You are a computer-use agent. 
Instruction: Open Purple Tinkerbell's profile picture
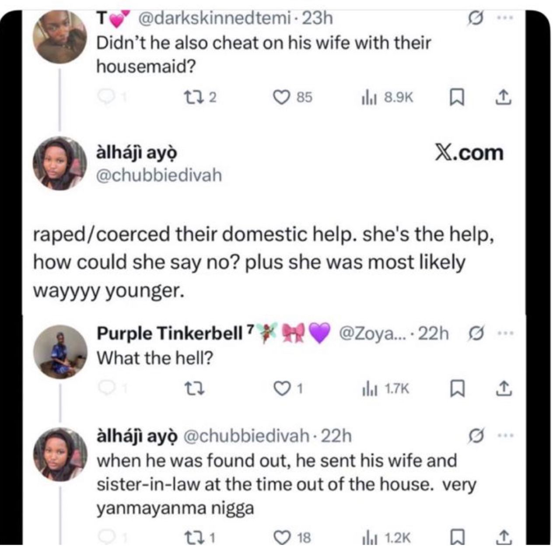[x=60, y=352]
